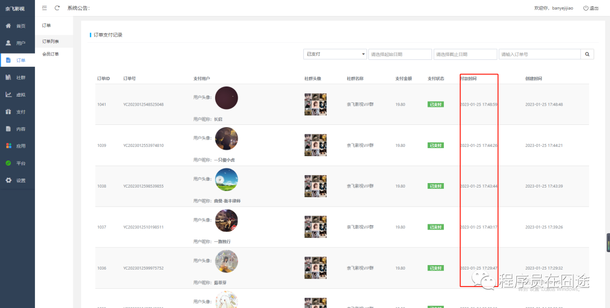Select 订单列表 in the submenu
The height and width of the screenshot is (308, 610).
(51, 41)
